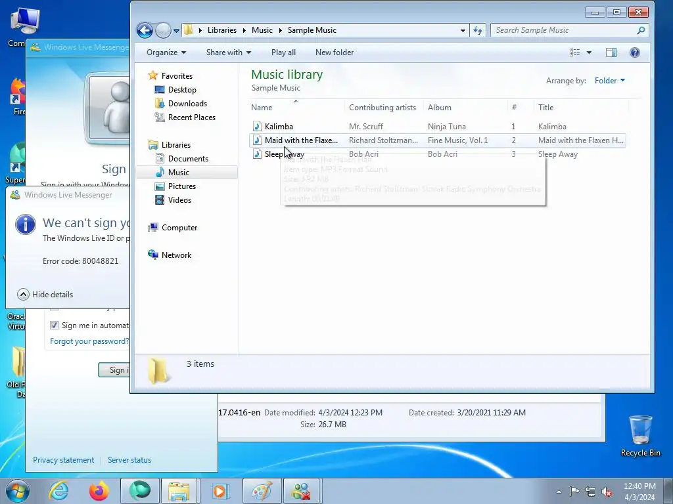Switch to Windows Live Messenger taskbar button
This screenshot has height=504, width=673.
[301, 491]
